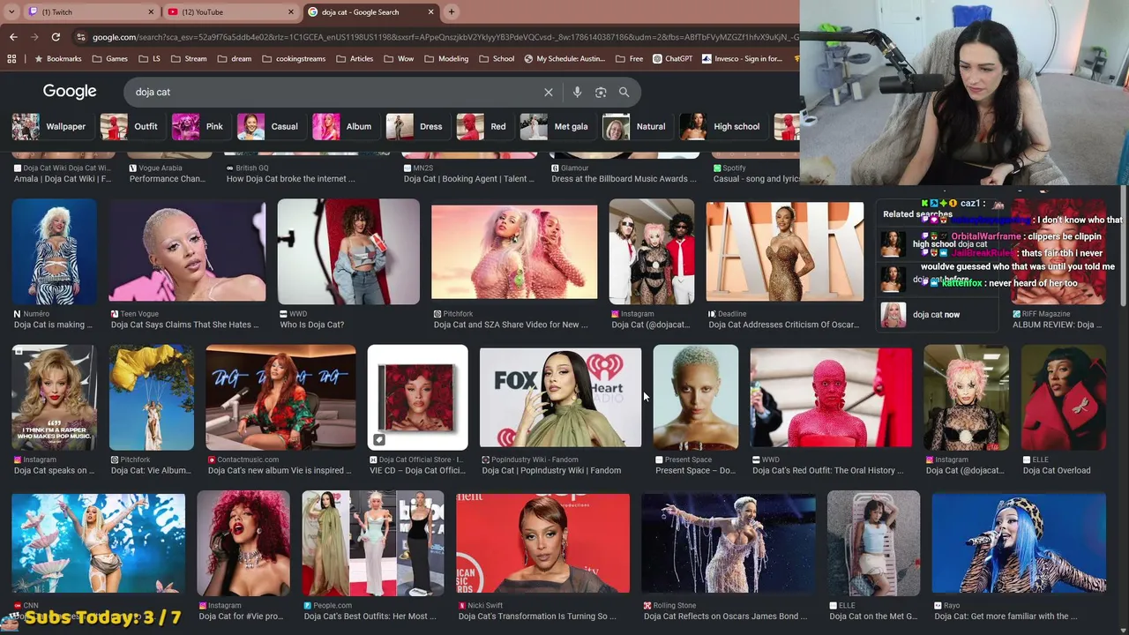The image size is (1129, 635).
Task: Open 'Doja Cat's Red Outfit: The Oral History' result
Action: pos(827,470)
